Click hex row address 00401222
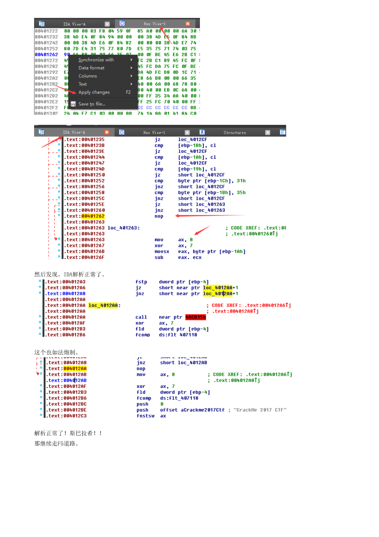 click(46, 31)
